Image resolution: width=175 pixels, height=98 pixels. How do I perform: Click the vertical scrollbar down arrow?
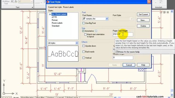[x=172, y=95]
